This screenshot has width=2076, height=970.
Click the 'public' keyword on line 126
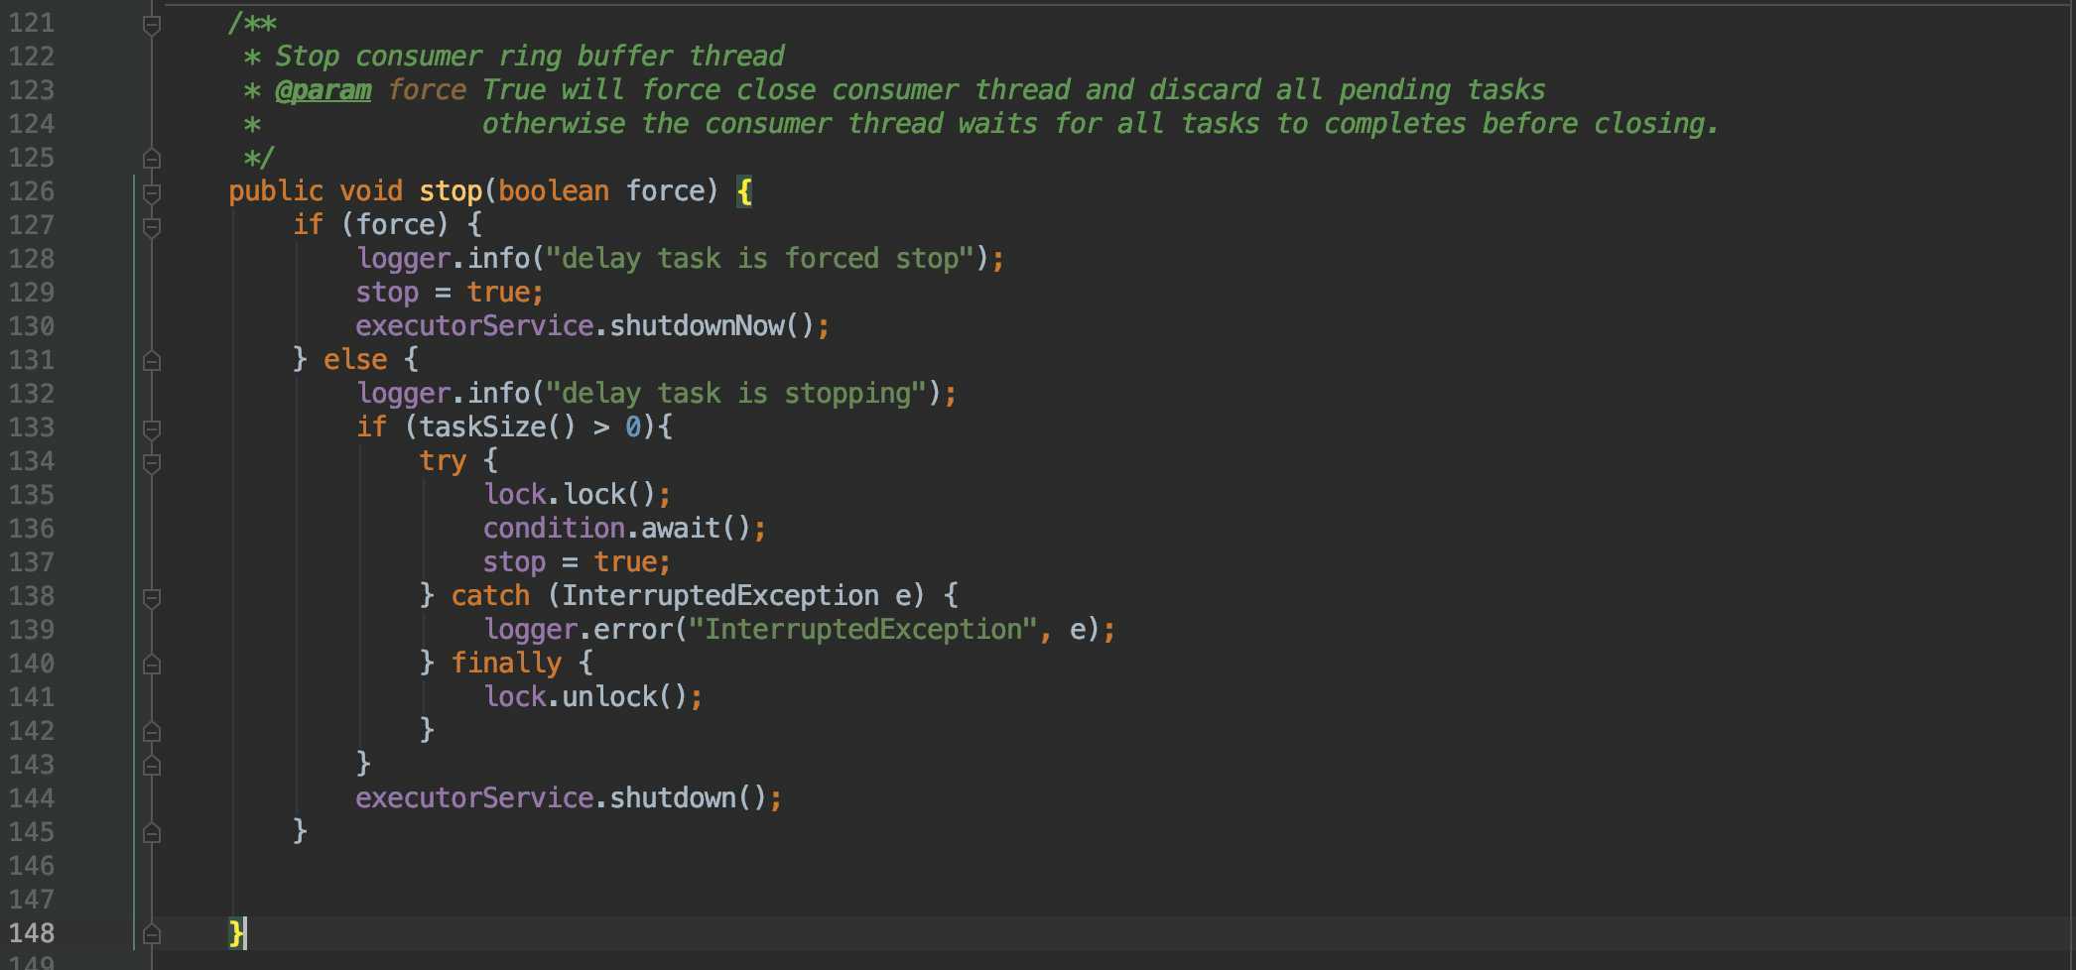pyautogui.click(x=276, y=191)
